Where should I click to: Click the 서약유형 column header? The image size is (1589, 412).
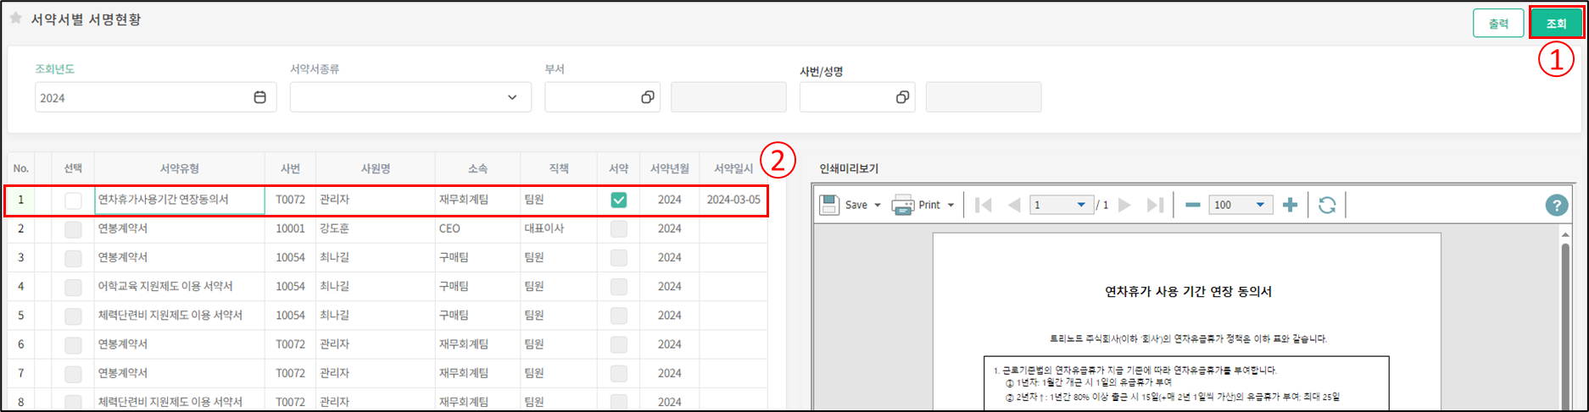coord(179,168)
